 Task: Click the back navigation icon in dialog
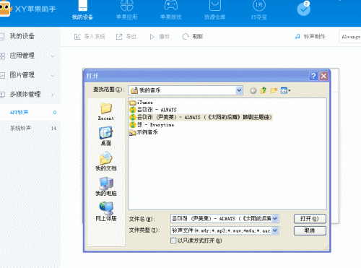coord(253,90)
